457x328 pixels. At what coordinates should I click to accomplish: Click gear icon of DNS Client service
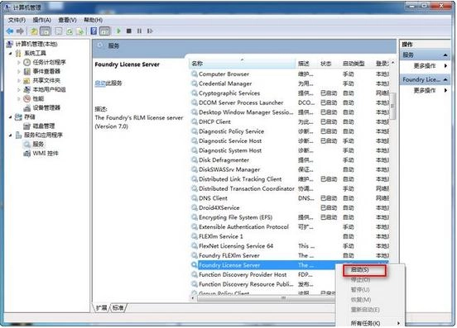(x=194, y=198)
